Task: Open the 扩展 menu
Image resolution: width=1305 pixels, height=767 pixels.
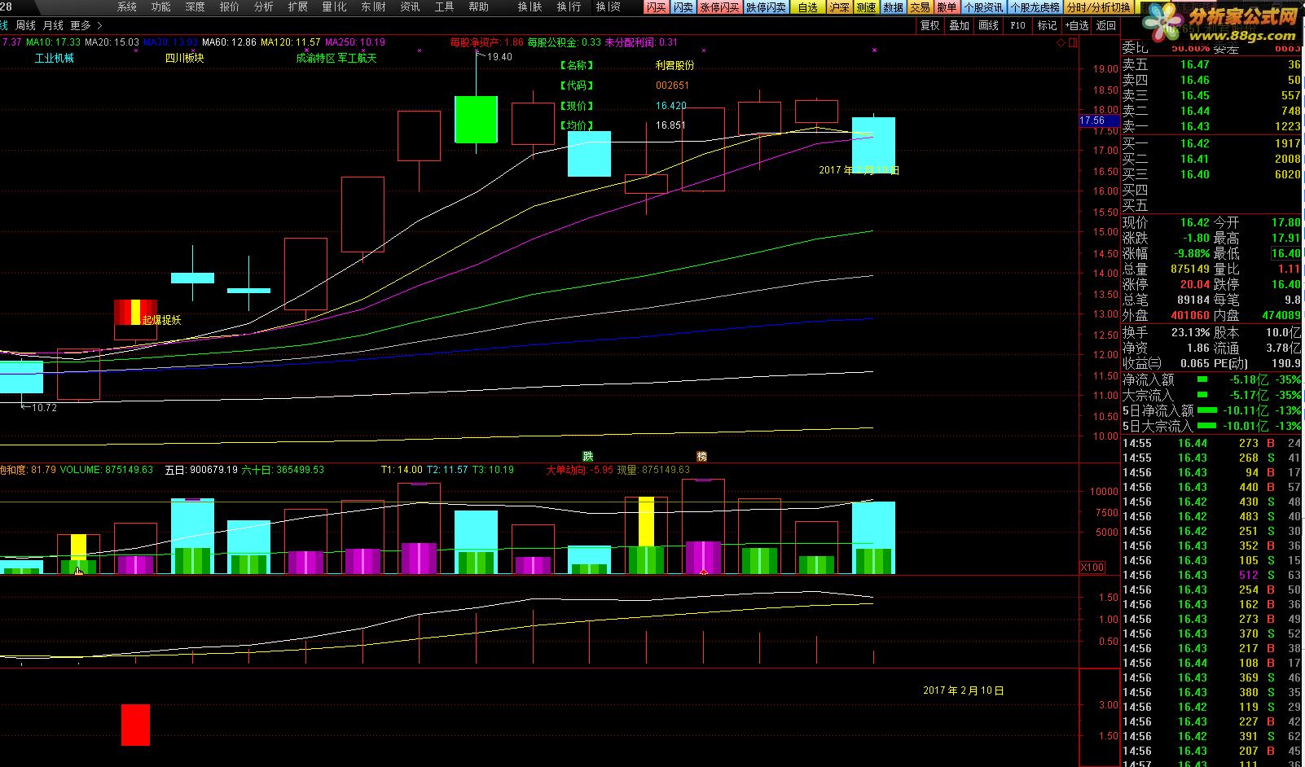Action: point(298,7)
